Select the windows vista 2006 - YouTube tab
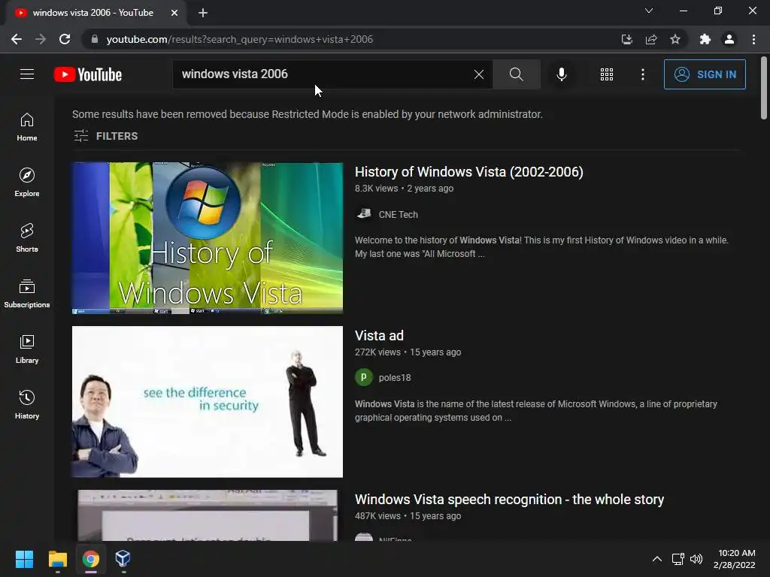This screenshot has height=577, width=770. (x=96, y=13)
